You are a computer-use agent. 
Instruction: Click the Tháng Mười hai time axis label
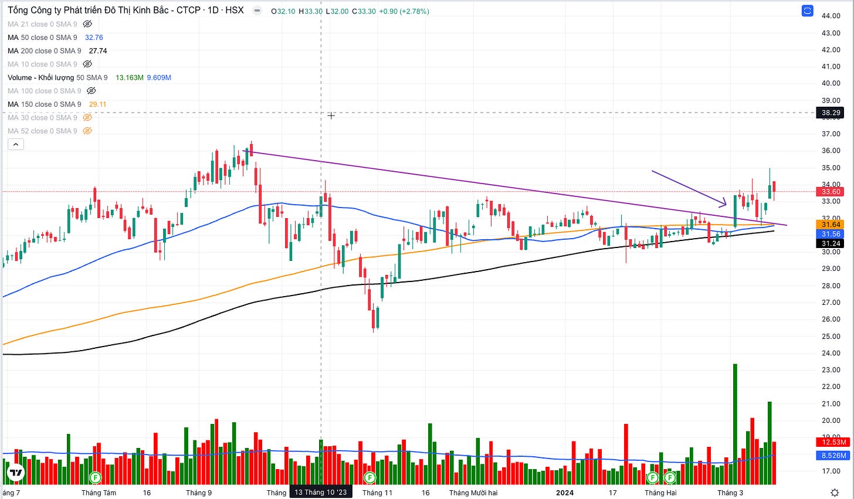tap(473, 493)
